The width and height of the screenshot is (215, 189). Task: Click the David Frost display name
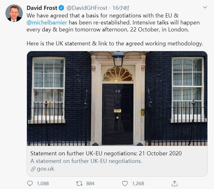42,8
